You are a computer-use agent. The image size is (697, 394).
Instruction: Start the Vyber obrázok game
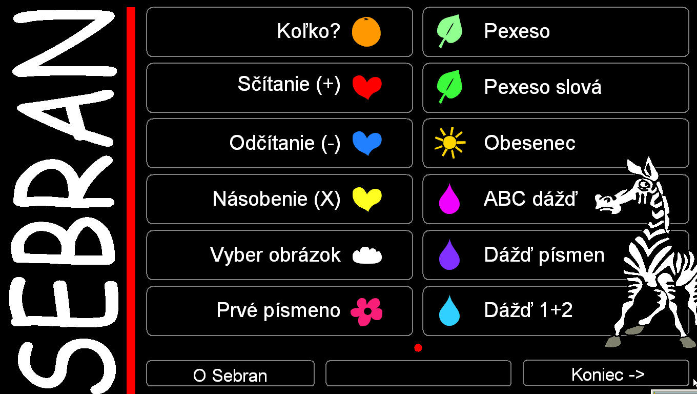pos(279,255)
